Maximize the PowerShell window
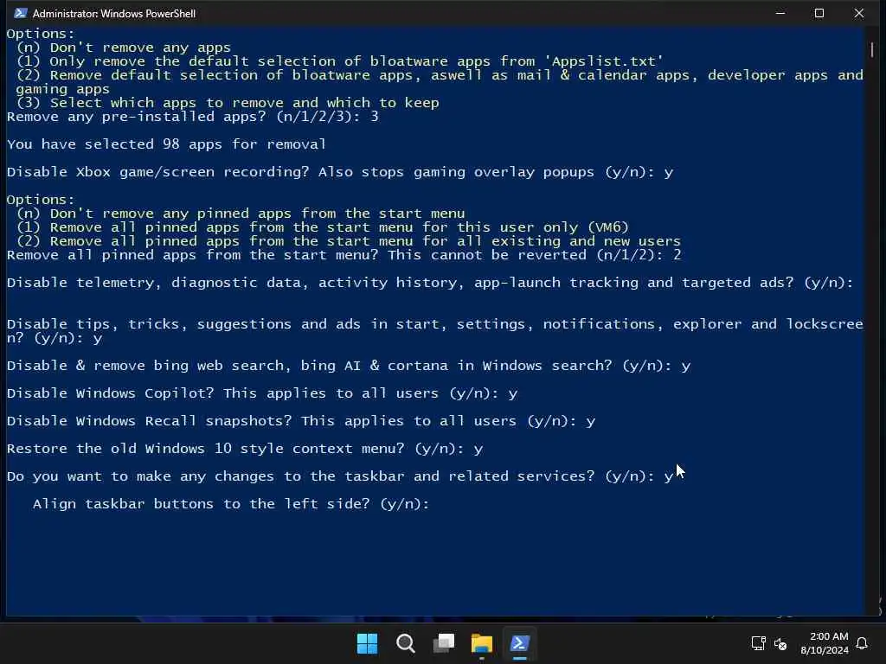Image resolution: width=886 pixels, height=664 pixels. pyautogui.click(x=819, y=13)
